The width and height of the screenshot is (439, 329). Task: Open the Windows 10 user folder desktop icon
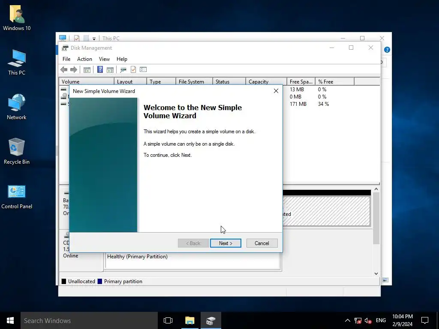pos(17,18)
